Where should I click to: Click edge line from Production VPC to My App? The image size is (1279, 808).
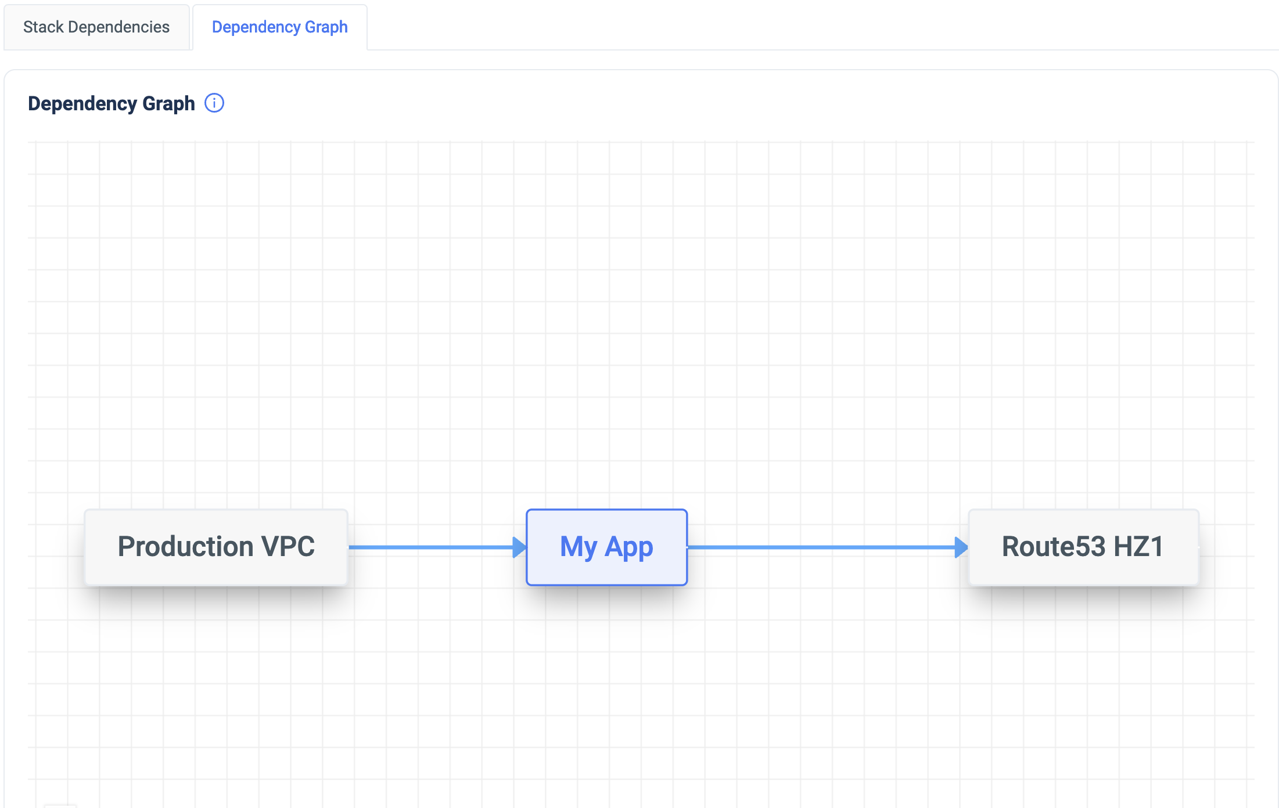(x=430, y=547)
